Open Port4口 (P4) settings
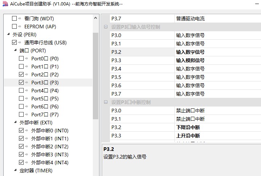Viewport: 261px width, 176px height. (45, 91)
